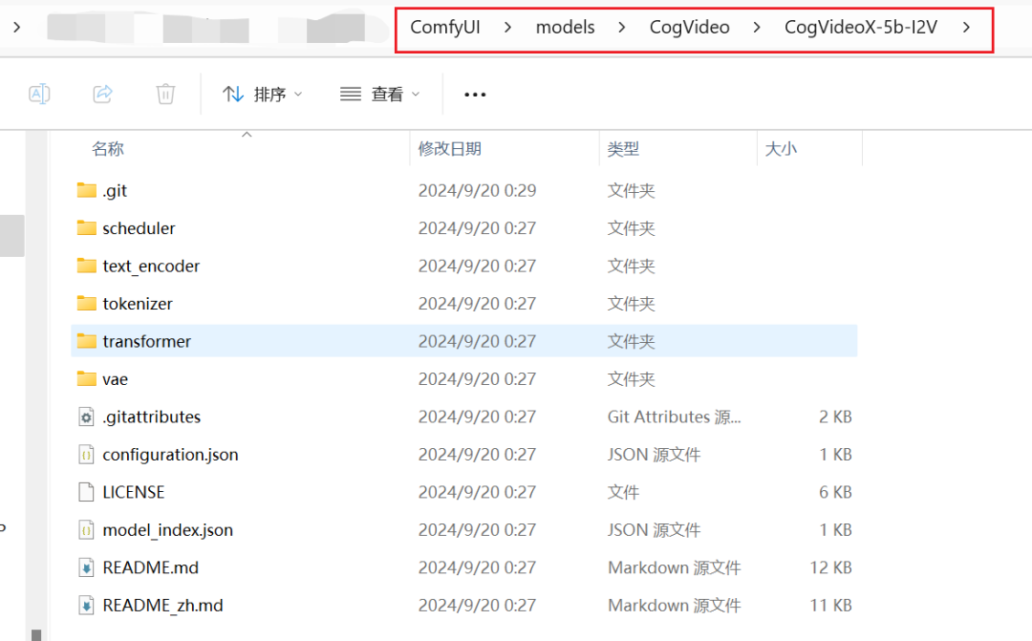The width and height of the screenshot is (1032, 641).
Task: Select the models breadcrumb segment
Action: click(x=565, y=27)
